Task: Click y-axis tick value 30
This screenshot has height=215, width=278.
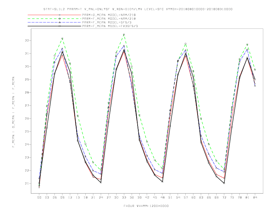Action: pos(27,66)
